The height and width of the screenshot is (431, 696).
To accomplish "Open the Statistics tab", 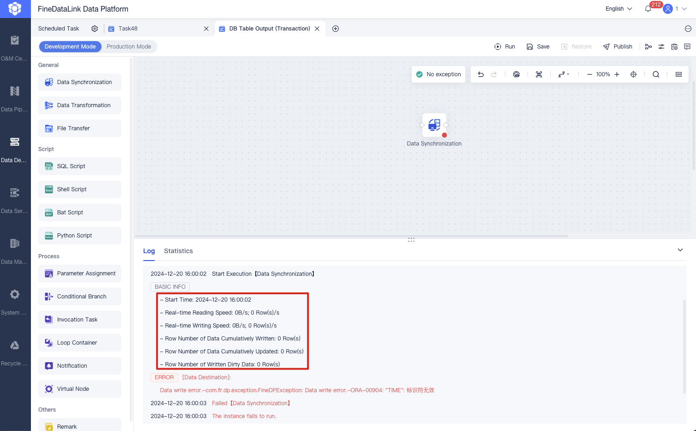I will click(x=178, y=251).
